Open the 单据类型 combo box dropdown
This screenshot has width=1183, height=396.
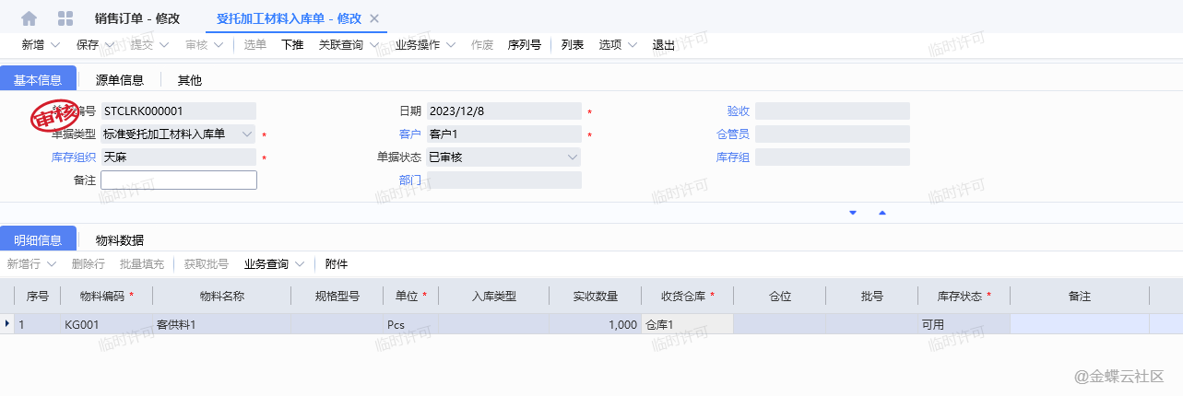click(247, 134)
